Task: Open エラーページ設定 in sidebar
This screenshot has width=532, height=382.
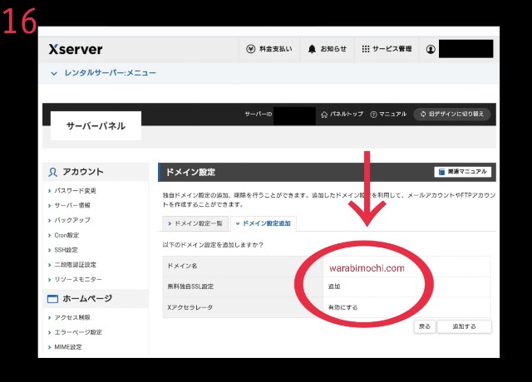Action: 78,332
